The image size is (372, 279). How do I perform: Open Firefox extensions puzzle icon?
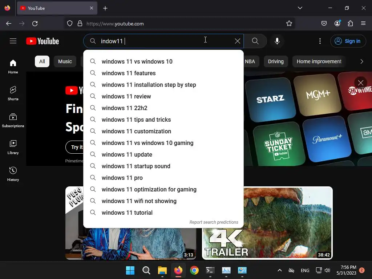350,24
